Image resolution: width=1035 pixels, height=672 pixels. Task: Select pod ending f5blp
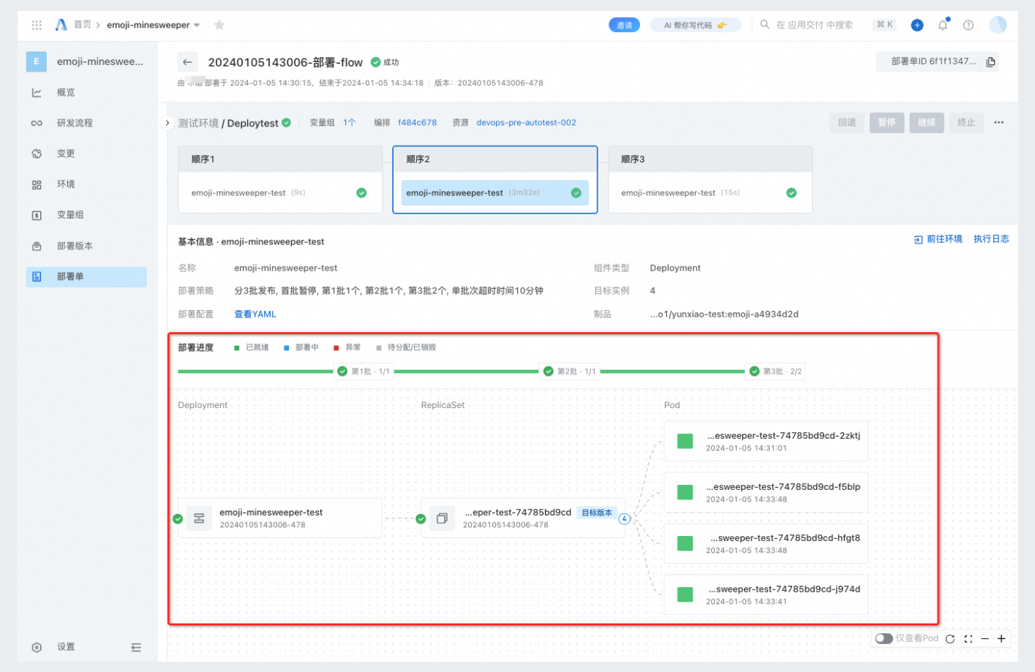(x=766, y=492)
